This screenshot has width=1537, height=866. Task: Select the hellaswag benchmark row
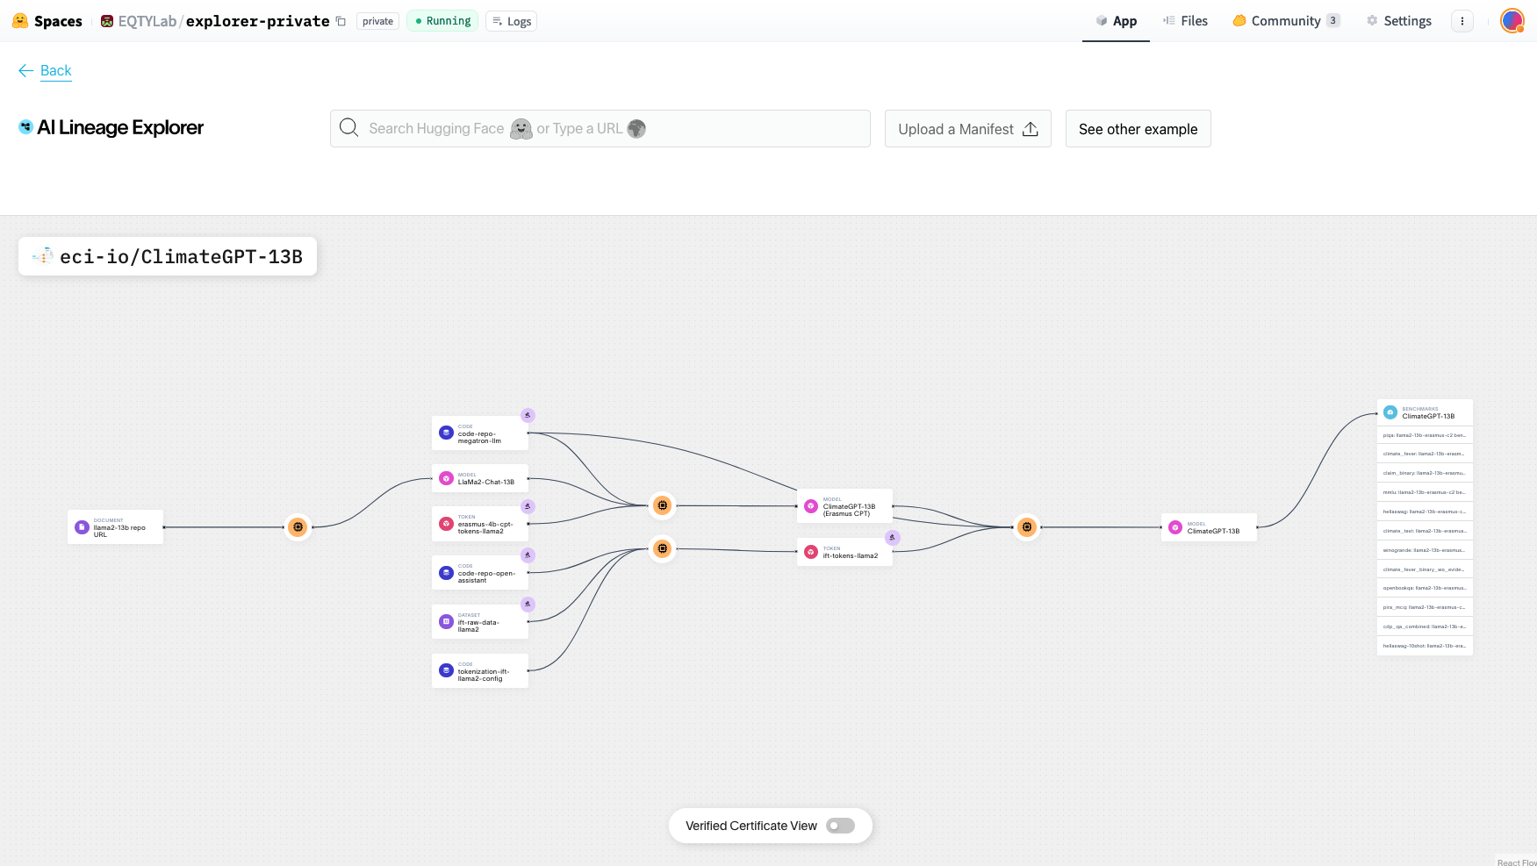click(x=1425, y=512)
